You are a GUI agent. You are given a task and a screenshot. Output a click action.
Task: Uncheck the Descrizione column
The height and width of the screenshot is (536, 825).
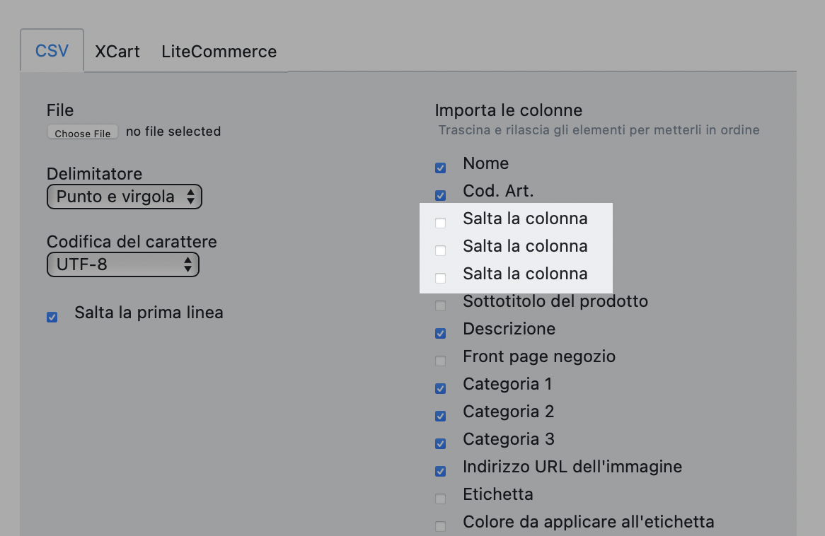pos(440,333)
